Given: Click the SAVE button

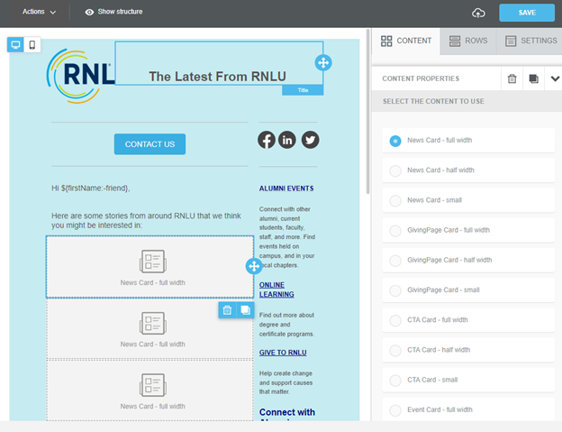Looking at the screenshot, I should coord(527,13).
